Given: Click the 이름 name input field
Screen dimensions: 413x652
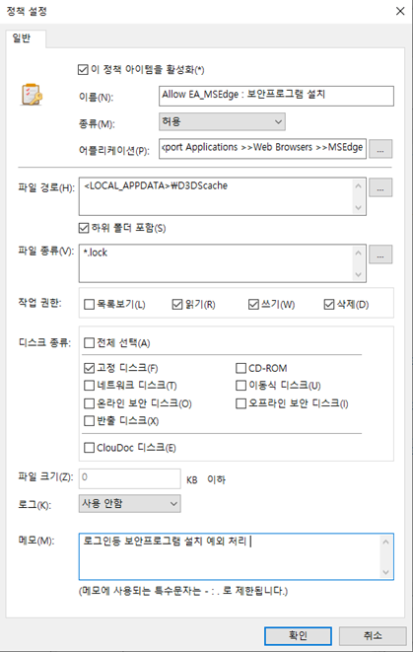Looking at the screenshot, I should [276, 96].
